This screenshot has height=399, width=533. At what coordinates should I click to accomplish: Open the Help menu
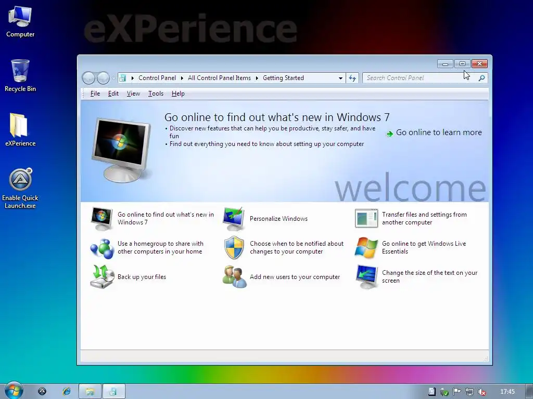click(178, 94)
